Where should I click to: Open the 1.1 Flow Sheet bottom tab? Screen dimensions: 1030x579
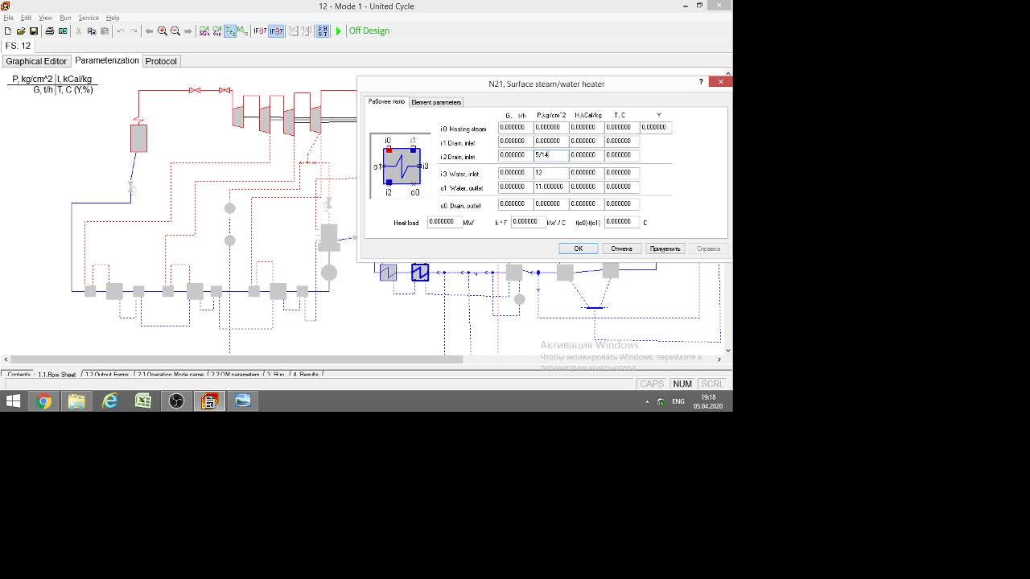click(x=57, y=375)
